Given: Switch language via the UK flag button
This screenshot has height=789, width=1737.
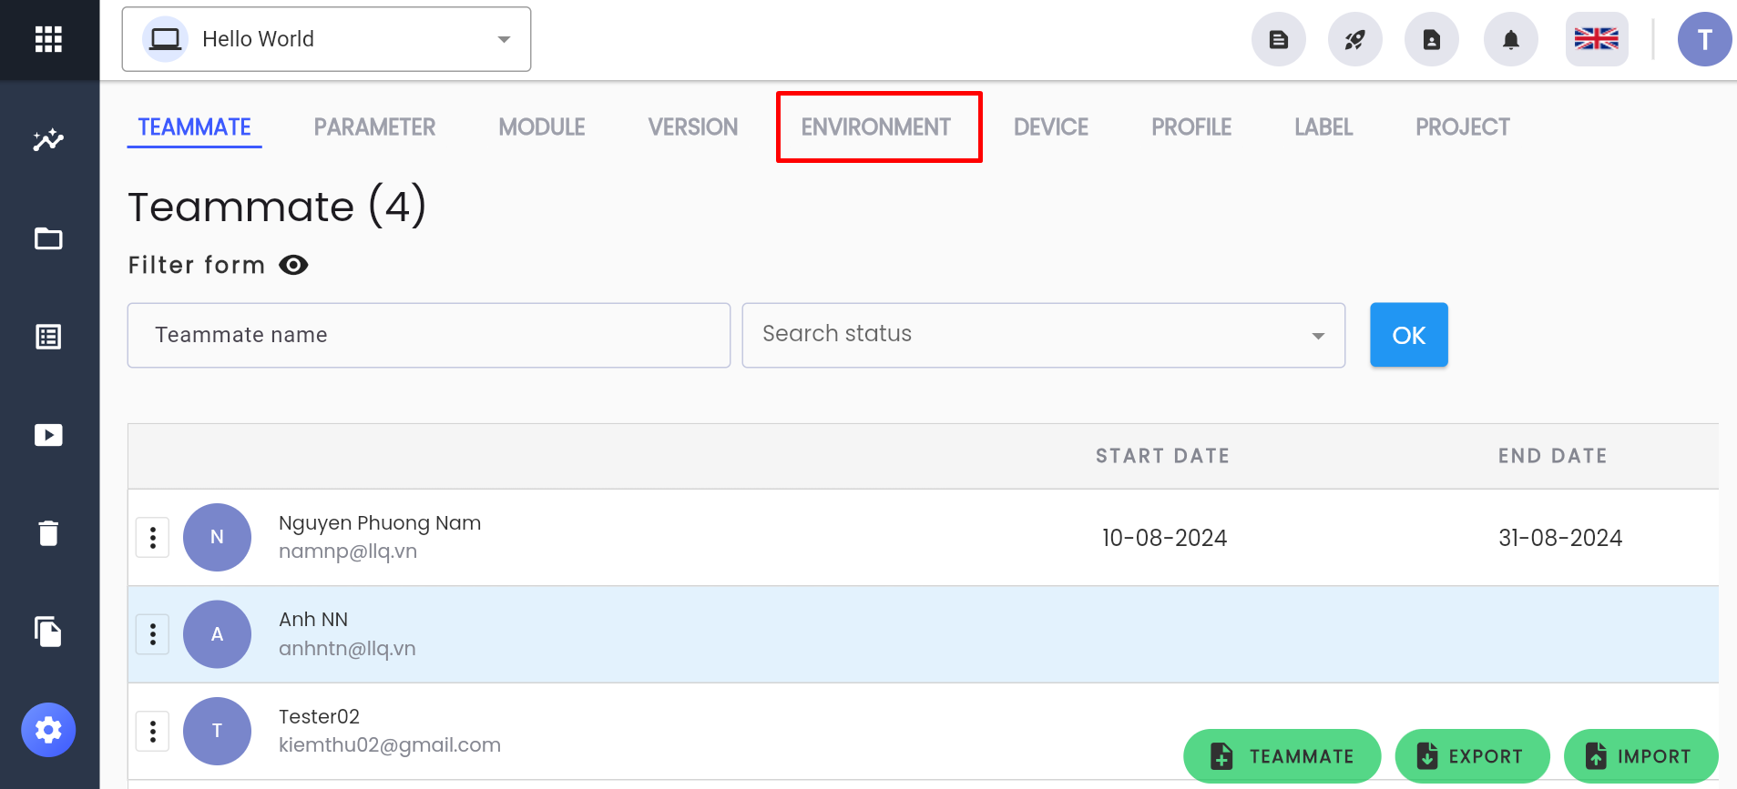Looking at the screenshot, I should [x=1597, y=39].
